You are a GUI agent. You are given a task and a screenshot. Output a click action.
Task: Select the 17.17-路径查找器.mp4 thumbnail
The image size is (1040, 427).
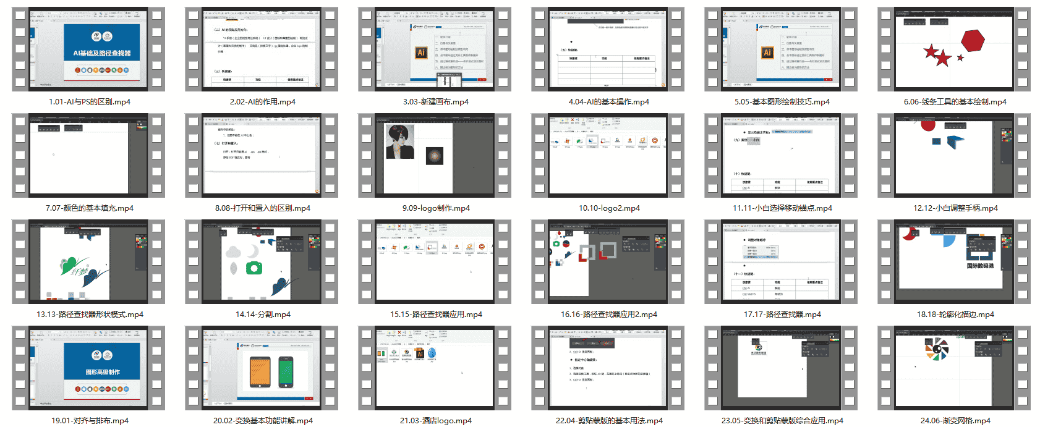781,262
